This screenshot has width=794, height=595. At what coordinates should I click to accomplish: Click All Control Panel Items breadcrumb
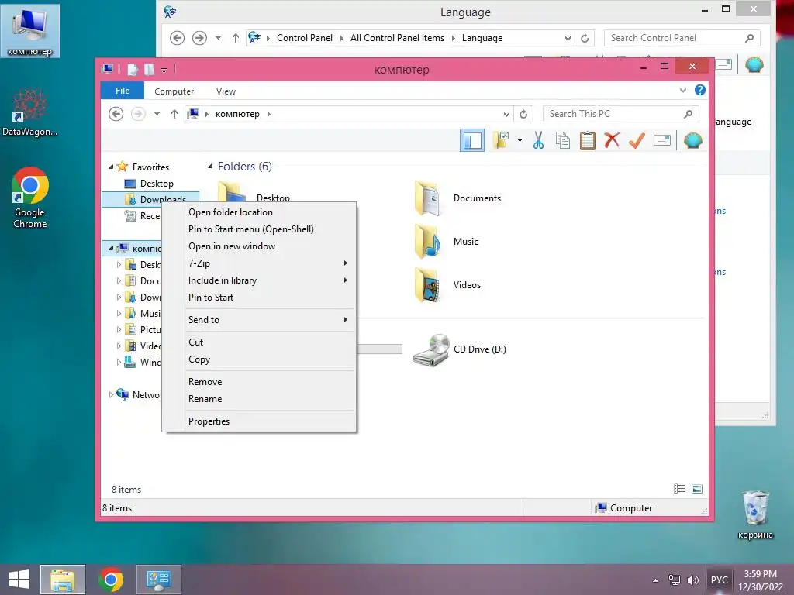397,38
